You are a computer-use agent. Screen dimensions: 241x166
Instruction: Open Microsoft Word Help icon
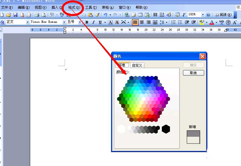click(x=208, y=15)
